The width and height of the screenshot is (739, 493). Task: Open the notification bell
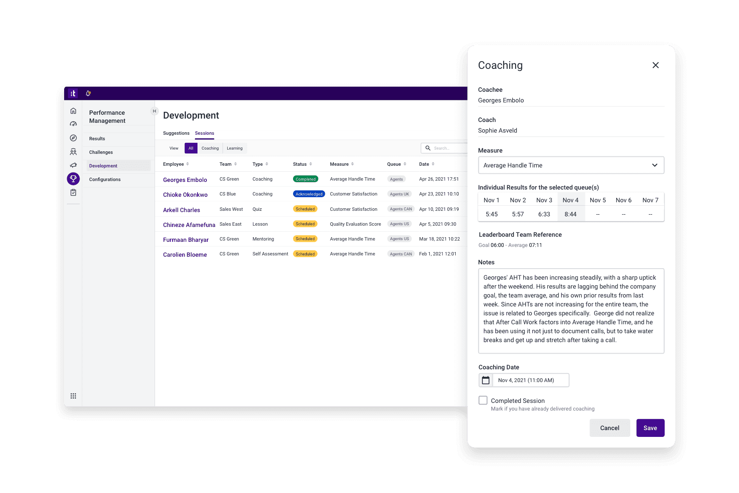point(88,93)
